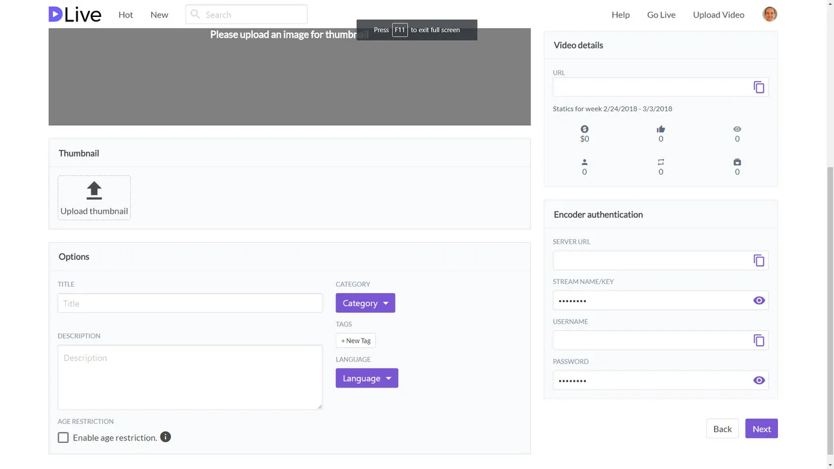Open the Language dropdown
Screen dimensions: 834x469
(367, 378)
